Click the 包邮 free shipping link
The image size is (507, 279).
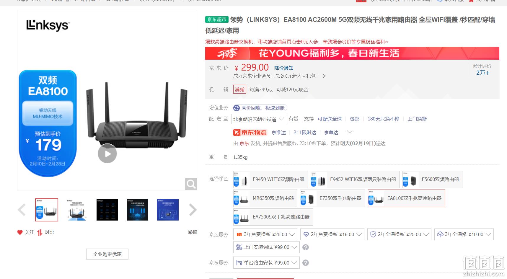pyautogui.click(x=354, y=119)
